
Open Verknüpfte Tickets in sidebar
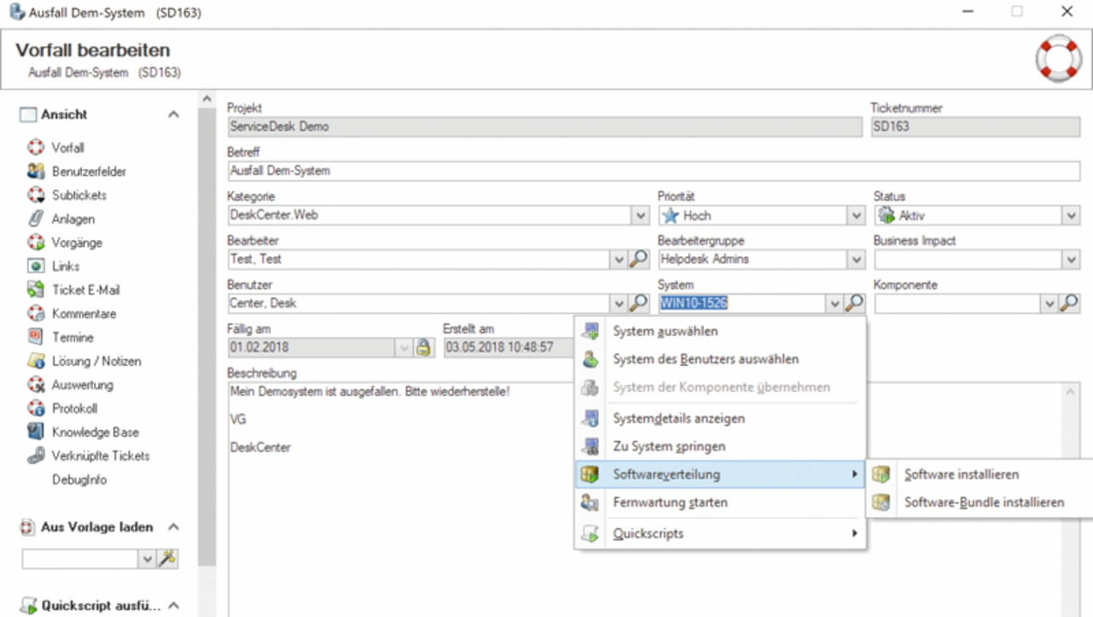click(x=100, y=456)
